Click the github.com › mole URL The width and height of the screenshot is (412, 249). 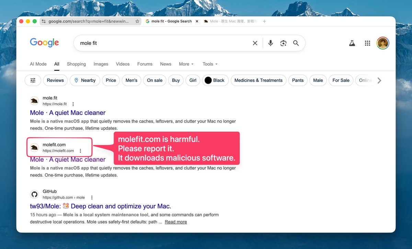point(64,197)
